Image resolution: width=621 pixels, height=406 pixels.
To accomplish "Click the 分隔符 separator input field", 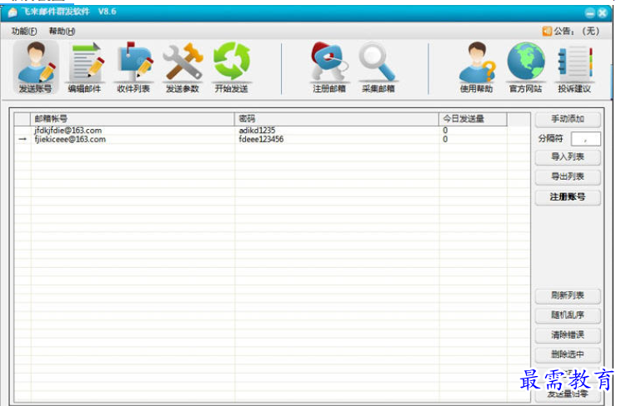I will (585, 138).
